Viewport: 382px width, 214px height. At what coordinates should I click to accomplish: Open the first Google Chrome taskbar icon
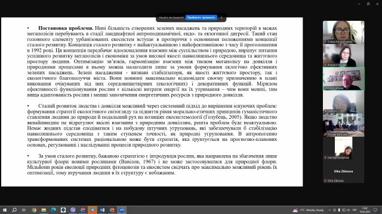coord(34,210)
